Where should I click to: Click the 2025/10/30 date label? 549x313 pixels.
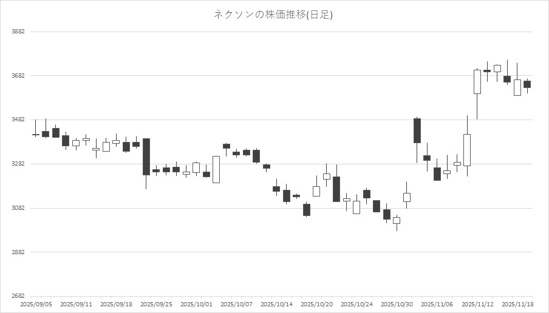pos(397,305)
